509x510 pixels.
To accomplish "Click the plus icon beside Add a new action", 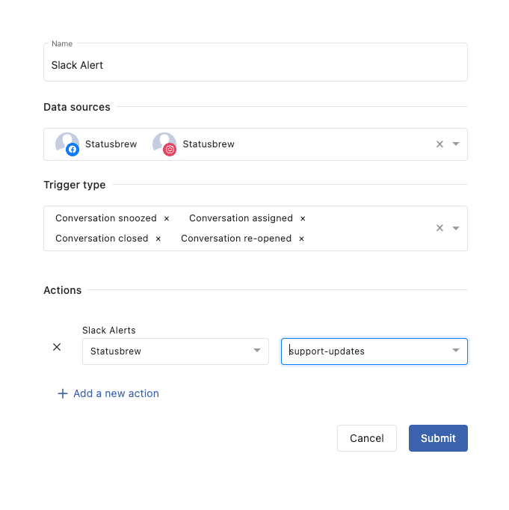I will coord(63,393).
